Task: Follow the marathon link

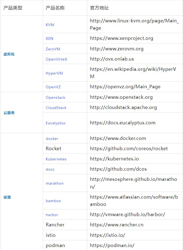Action: click(55, 183)
